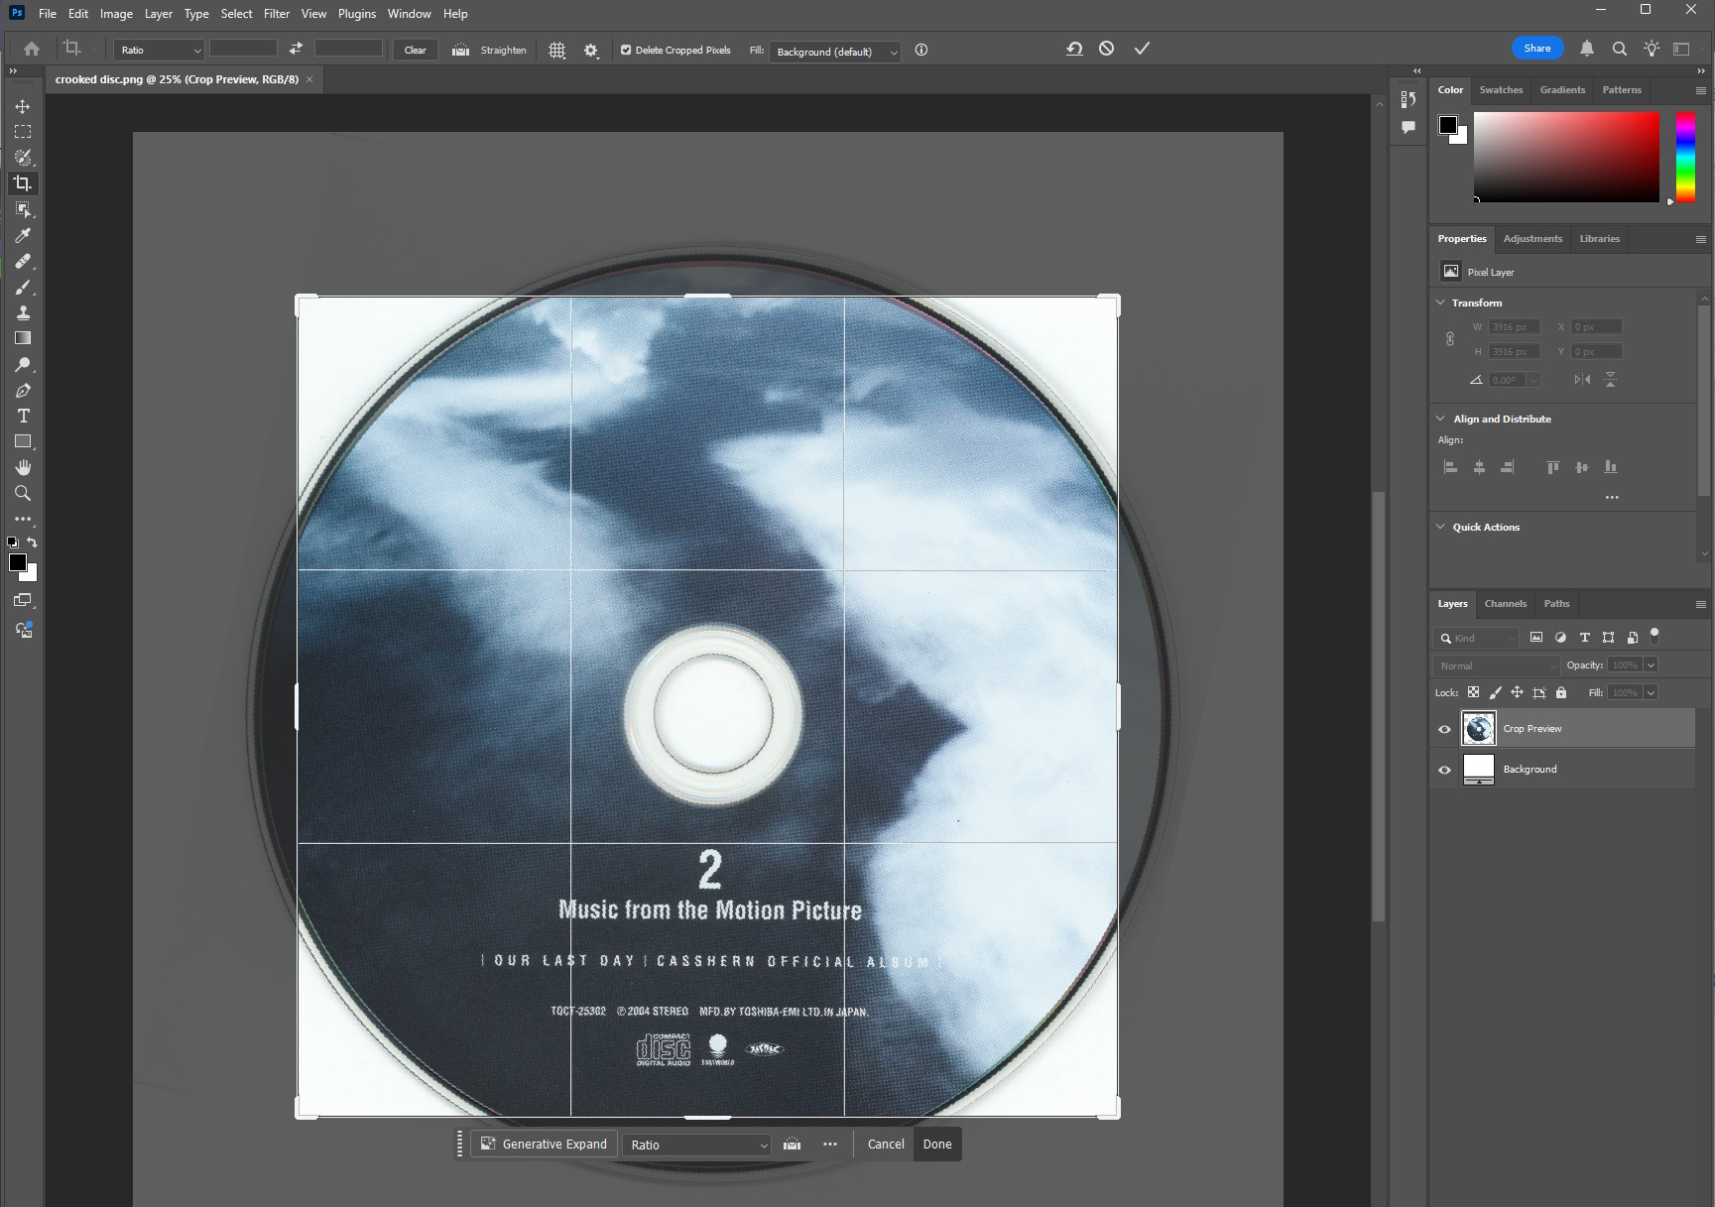Select the Horizontal Type tool
Screen dimensions: 1715x1207
pos(23,416)
